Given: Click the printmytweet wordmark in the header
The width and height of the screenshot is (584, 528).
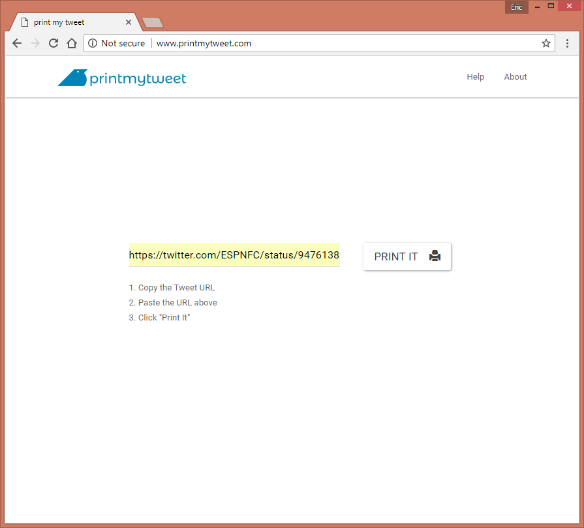Looking at the screenshot, I should [137, 77].
